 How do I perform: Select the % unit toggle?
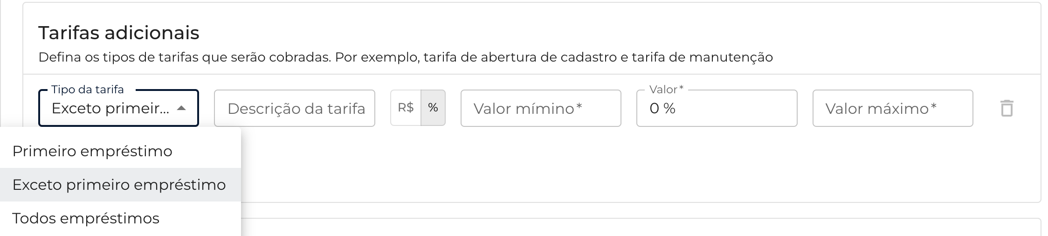[x=433, y=108]
